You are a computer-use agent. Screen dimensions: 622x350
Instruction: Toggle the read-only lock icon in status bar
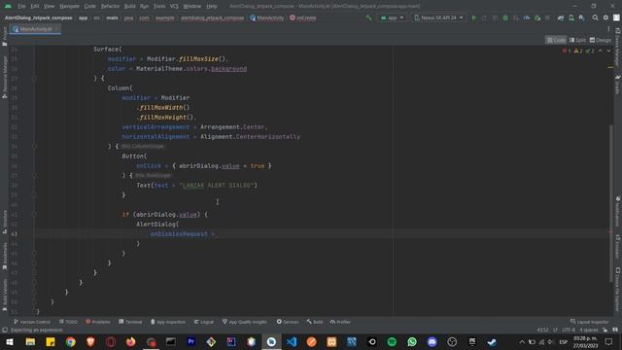pyautogui.click(x=605, y=331)
